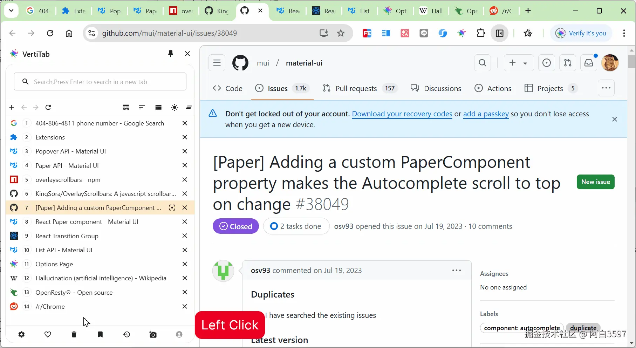
Task: Switch to Actions tab
Action: tap(493, 88)
